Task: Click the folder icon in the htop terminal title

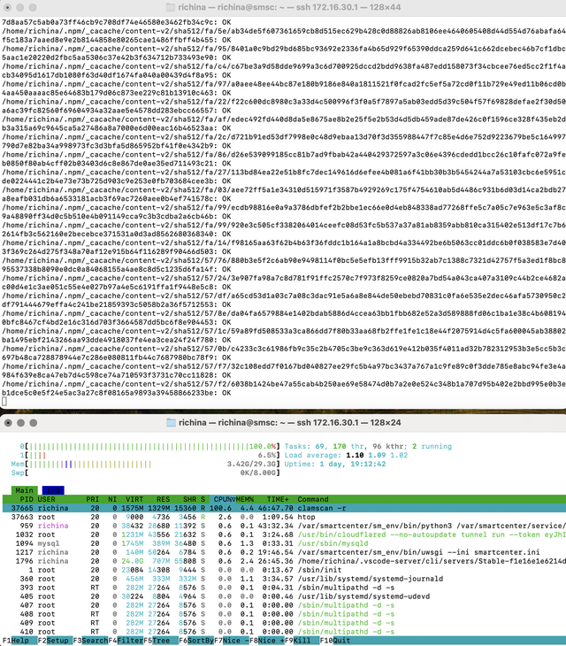Action: [x=171, y=423]
